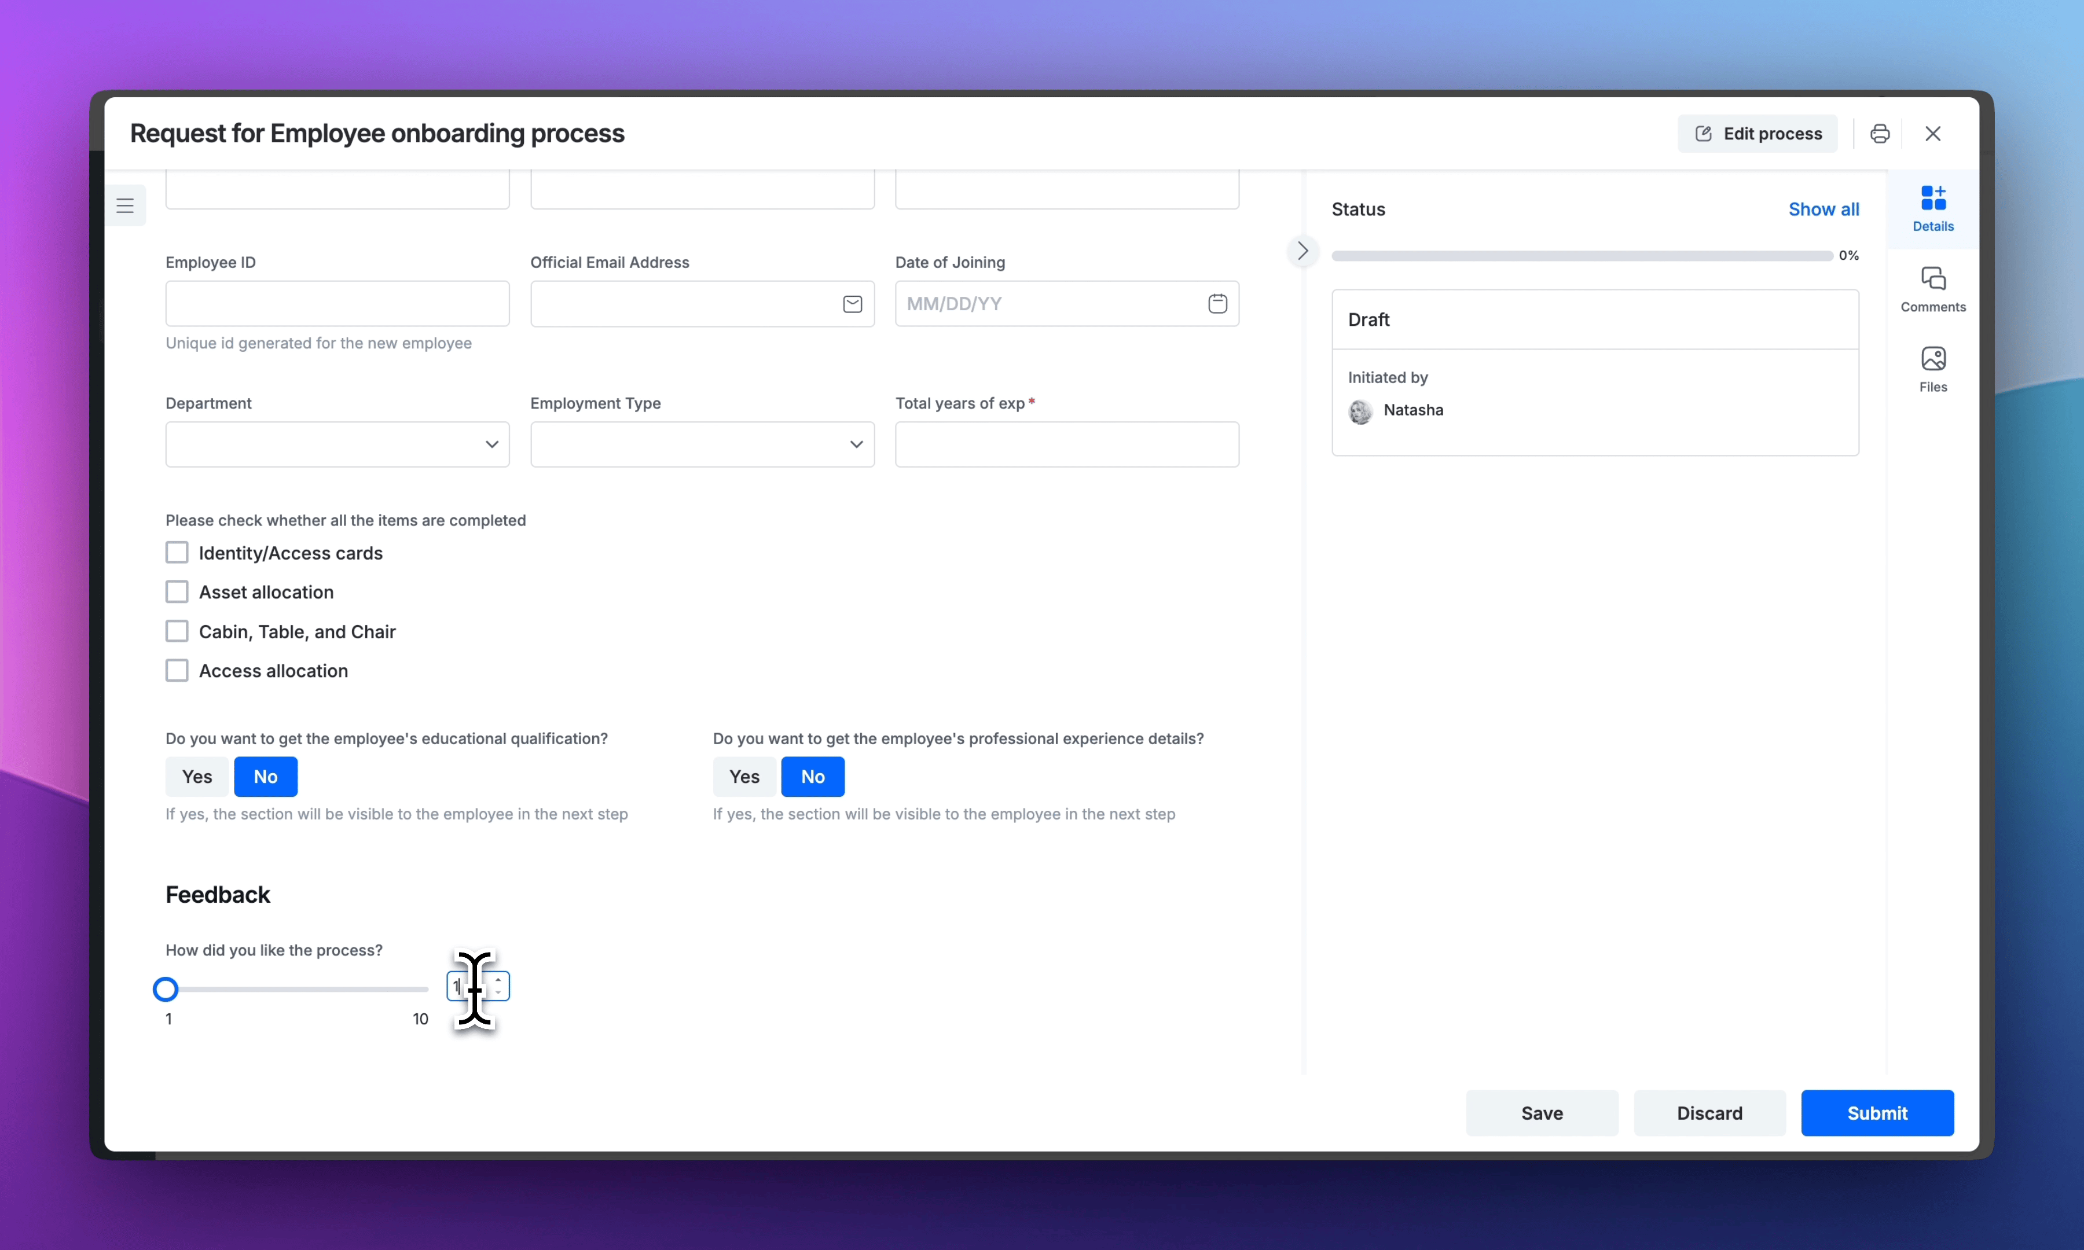This screenshot has height=1250, width=2084.
Task: Open the Employment Type dropdown
Action: click(702, 444)
